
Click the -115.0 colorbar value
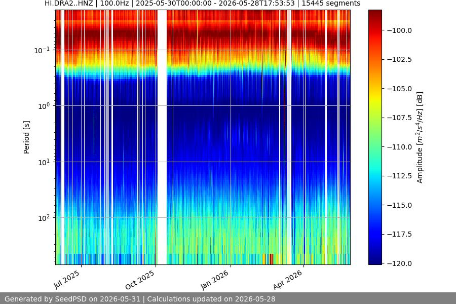tap(400, 205)
